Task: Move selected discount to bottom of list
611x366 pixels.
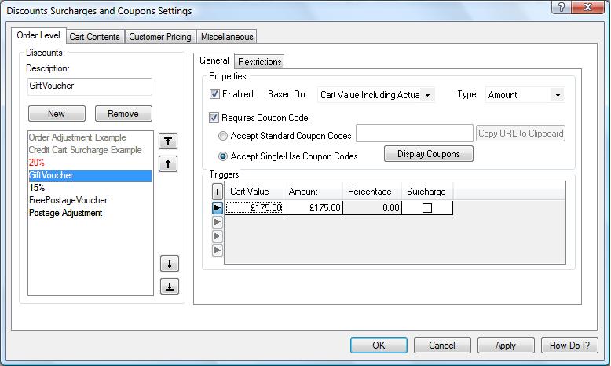Action: pyautogui.click(x=169, y=287)
